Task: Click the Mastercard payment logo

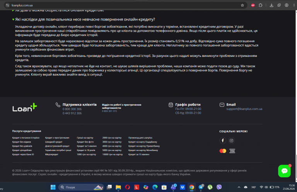Action: [223, 151]
